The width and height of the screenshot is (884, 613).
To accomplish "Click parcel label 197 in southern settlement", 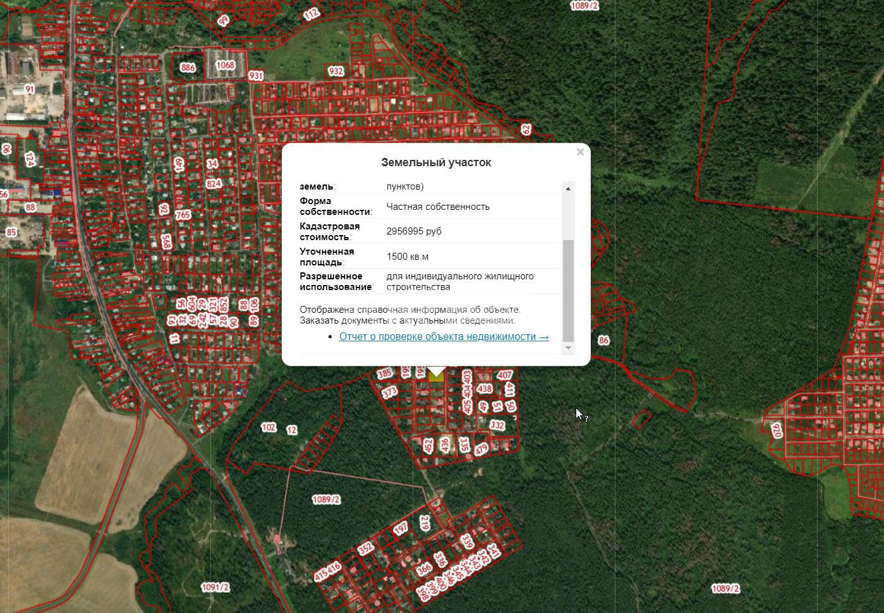I will (x=401, y=529).
